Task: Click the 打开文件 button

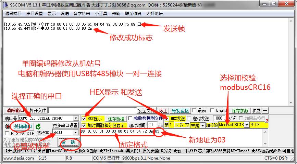Action: (38, 110)
